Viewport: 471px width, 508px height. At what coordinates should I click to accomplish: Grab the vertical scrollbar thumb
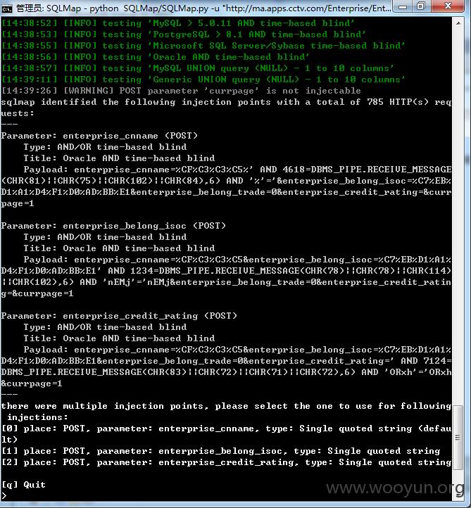pyautogui.click(x=458, y=438)
